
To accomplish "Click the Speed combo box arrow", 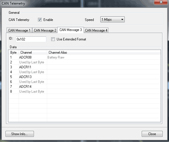I will pos(122,20).
